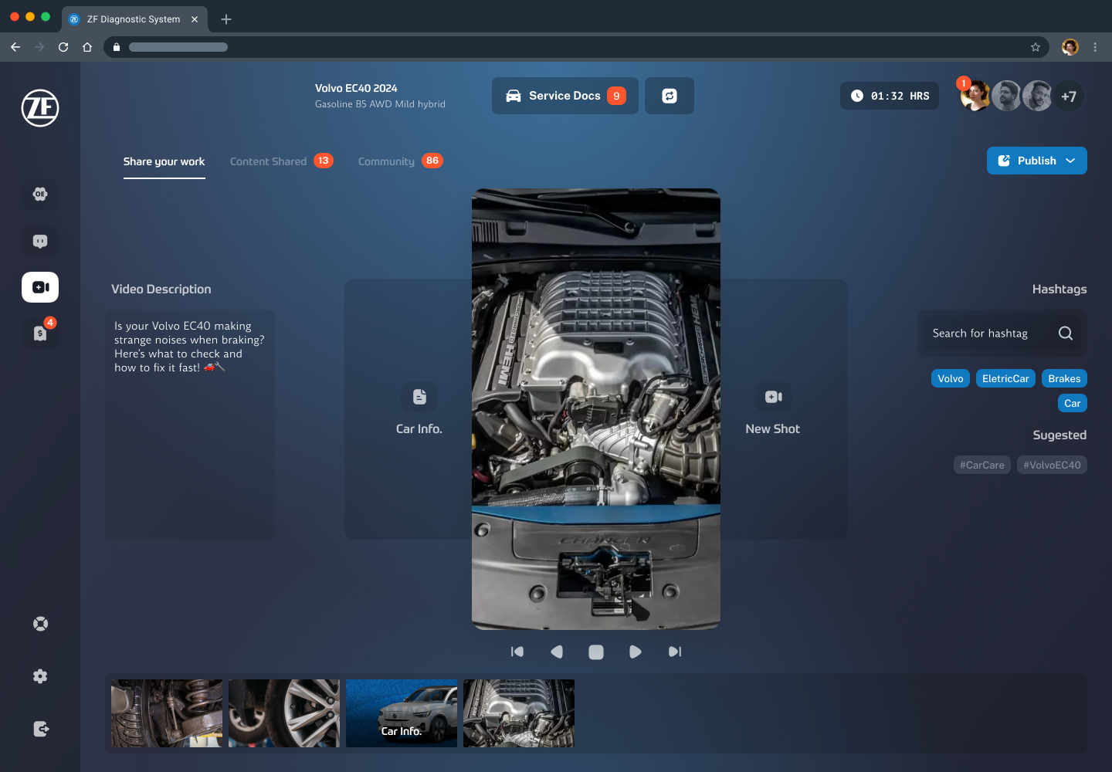This screenshot has width=1112, height=772.
Task: Open a new browser tab
Action: (226, 19)
